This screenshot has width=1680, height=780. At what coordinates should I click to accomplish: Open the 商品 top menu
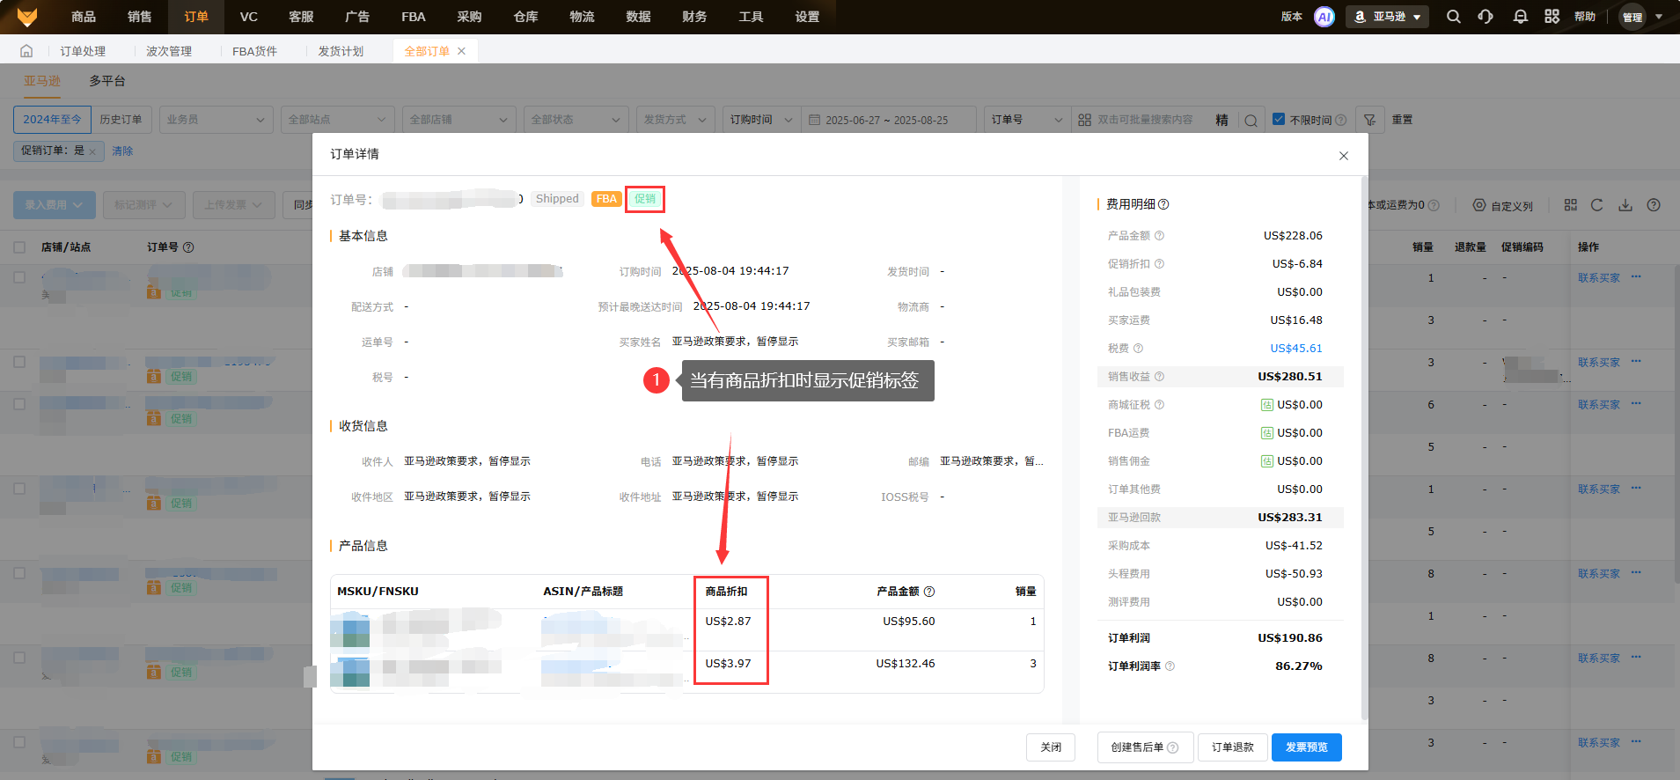(84, 17)
